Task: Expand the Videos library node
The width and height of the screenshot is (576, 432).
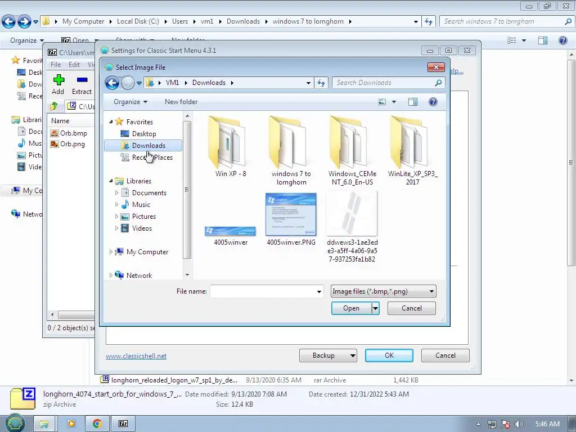Action: pyautogui.click(x=116, y=228)
